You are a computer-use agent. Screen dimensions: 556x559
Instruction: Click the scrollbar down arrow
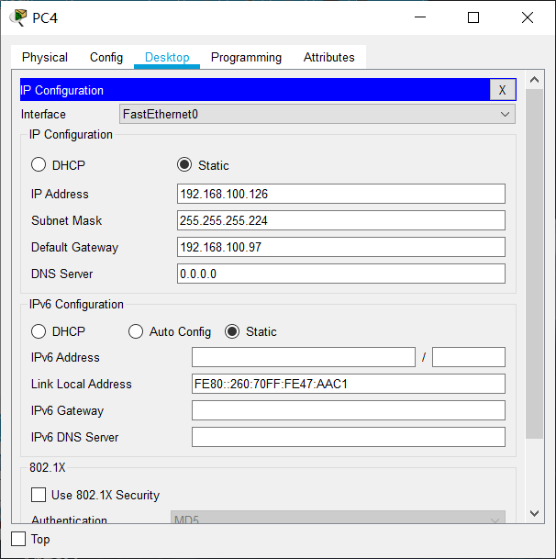[x=534, y=513]
